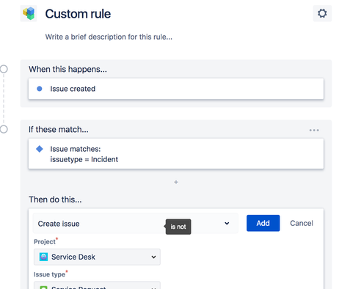
Task: Select the second timeline circle node
Action: pos(4,129)
